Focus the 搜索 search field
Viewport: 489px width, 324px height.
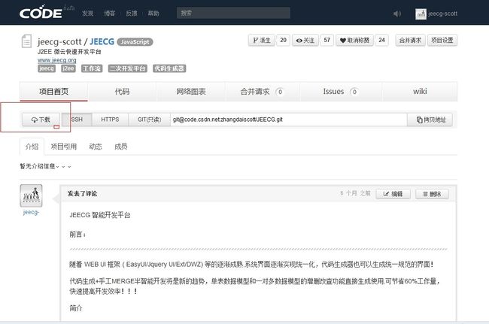pos(233,13)
